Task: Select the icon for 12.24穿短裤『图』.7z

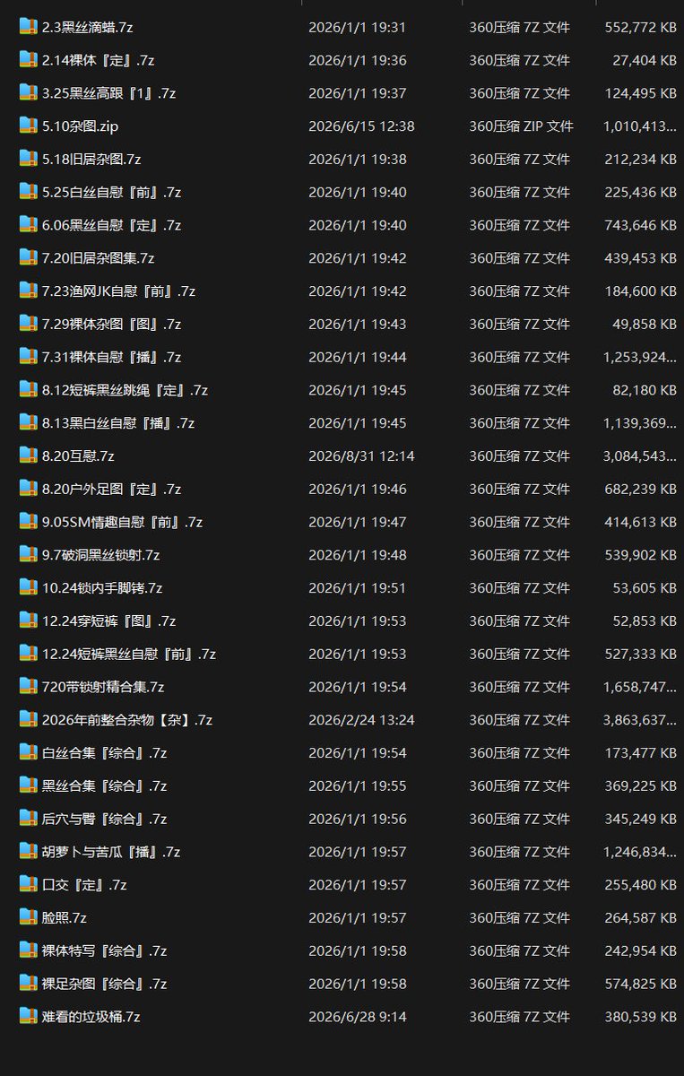Action: [x=29, y=620]
